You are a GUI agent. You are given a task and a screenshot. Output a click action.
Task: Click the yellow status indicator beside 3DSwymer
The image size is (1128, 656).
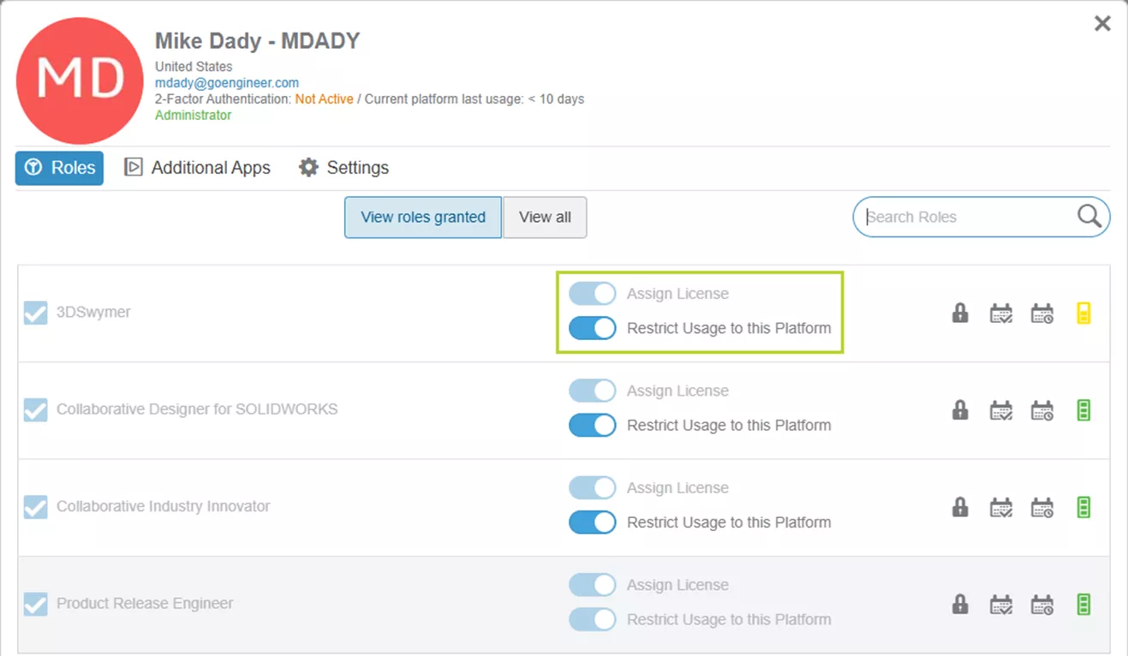click(1083, 313)
